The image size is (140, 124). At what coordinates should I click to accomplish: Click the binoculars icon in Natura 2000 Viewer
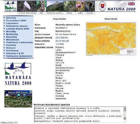click(x=7, y=95)
